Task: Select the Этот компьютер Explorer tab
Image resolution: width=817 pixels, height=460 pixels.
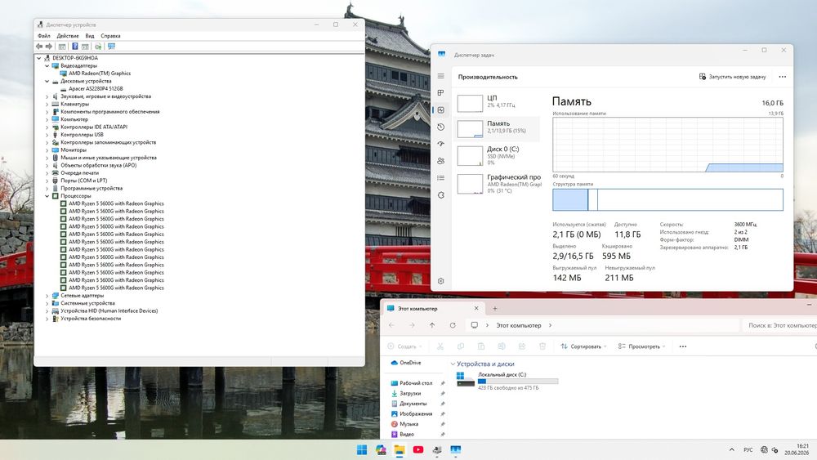Action: coord(432,308)
